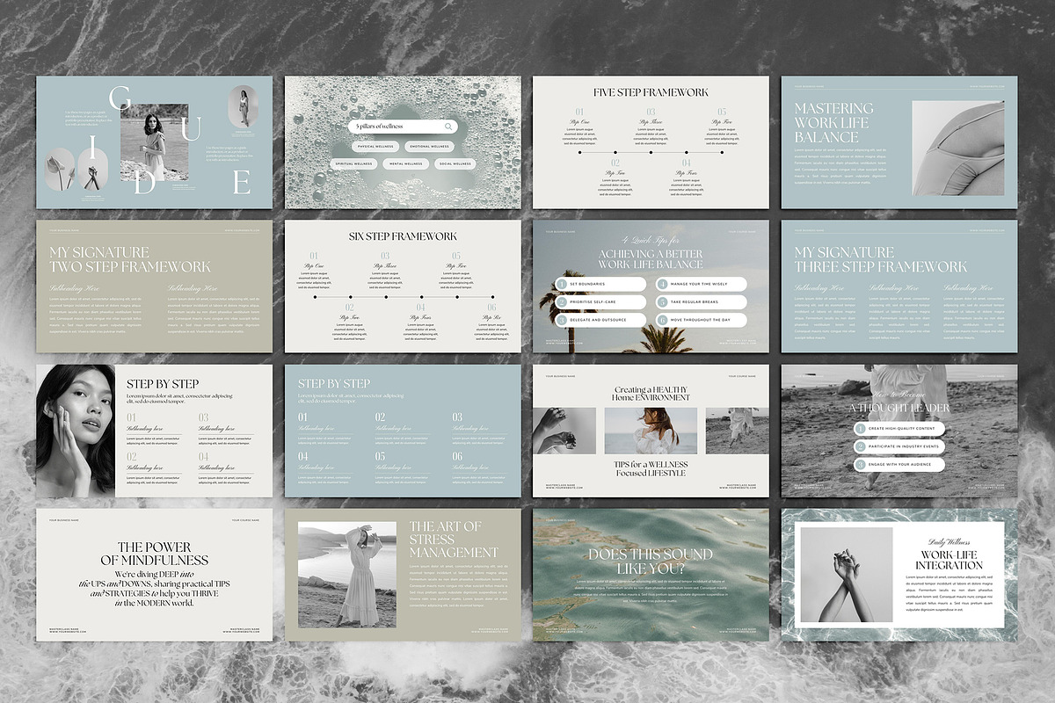Click 'The Power of Mindfulness' title

click(154, 553)
